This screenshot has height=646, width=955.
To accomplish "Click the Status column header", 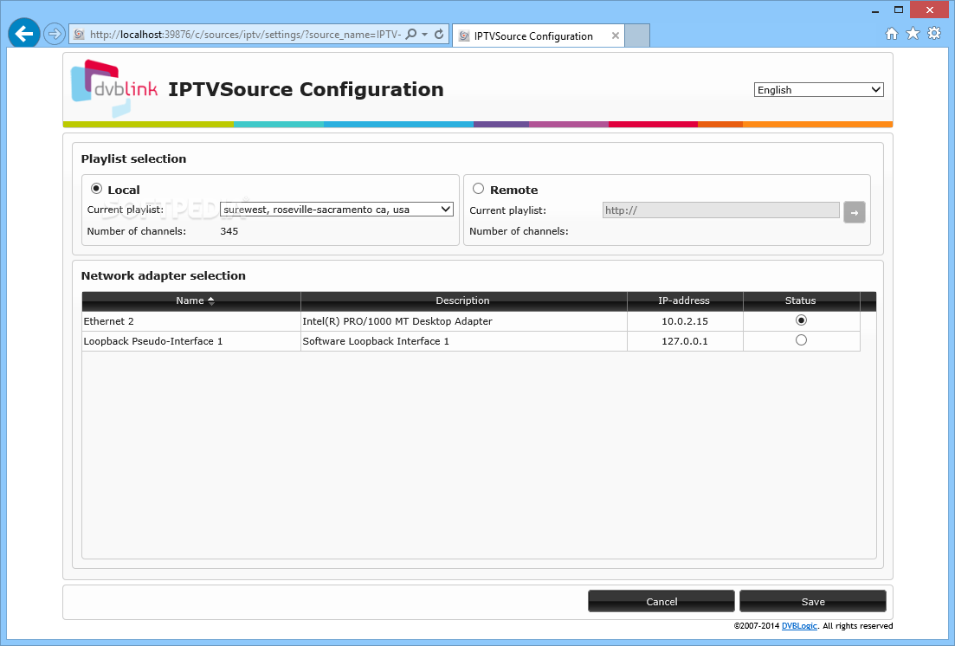I will (x=801, y=301).
